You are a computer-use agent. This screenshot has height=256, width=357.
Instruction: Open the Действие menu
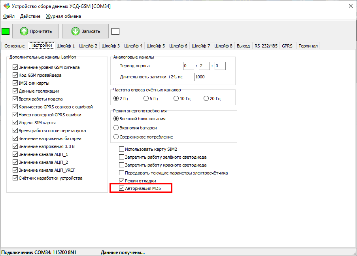pos(30,16)
